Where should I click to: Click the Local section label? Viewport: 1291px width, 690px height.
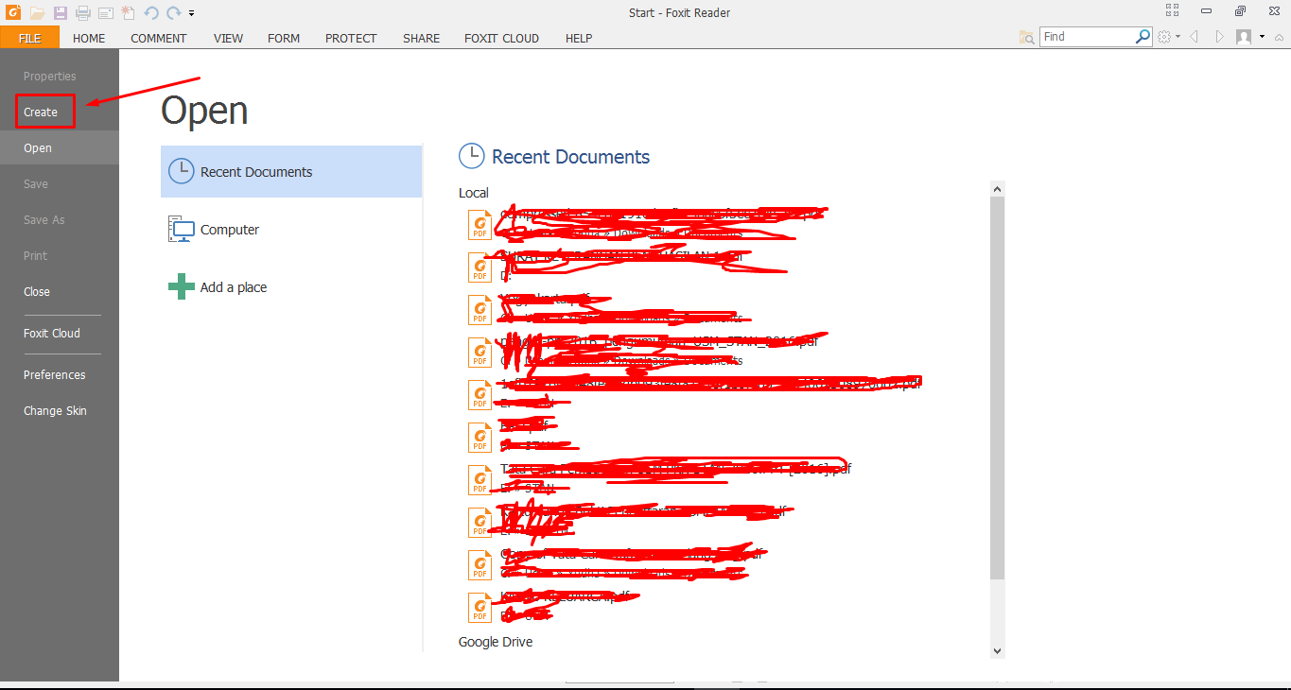pyautogui.click(x=474, y=193)
